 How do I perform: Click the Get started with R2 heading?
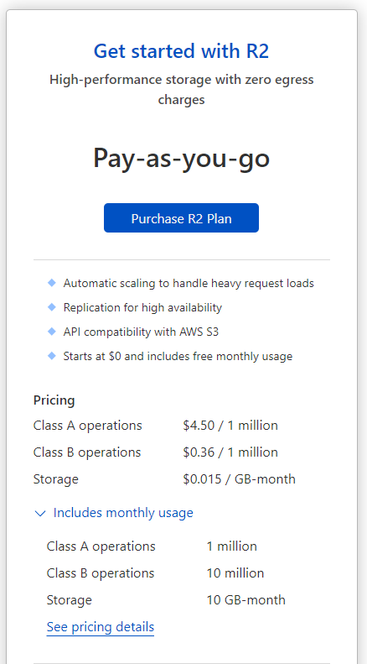pyautogui.click(x=181, y=51)
